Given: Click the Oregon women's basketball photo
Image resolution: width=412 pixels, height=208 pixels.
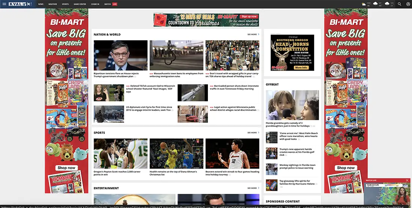Looking at the screenshot, I should (x=121, y=153).
